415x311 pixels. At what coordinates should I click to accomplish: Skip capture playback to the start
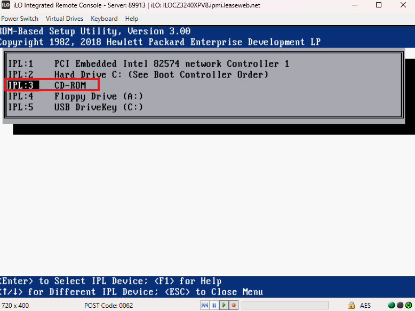pyautogui.click(x=205, y=305)
